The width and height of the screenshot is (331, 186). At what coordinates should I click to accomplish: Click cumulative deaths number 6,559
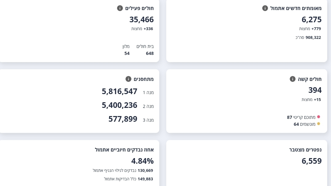coord(312,161)
